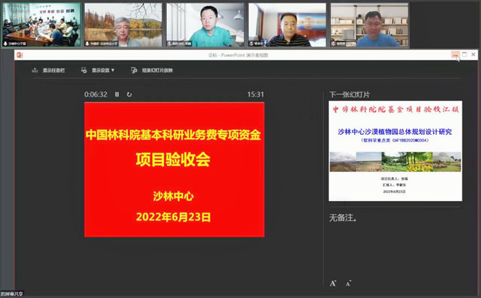
Task: Click the microphone icon on lake background tile
Action: 87,43
